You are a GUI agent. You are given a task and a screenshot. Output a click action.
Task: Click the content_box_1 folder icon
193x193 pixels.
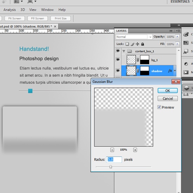point(129,51)
